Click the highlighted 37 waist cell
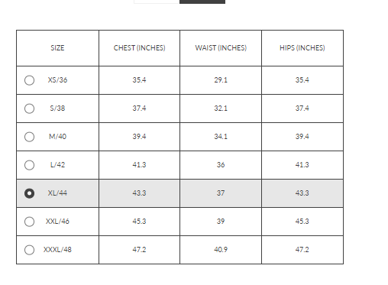Screen dimensions: 388x285 [x=221, y=193]
